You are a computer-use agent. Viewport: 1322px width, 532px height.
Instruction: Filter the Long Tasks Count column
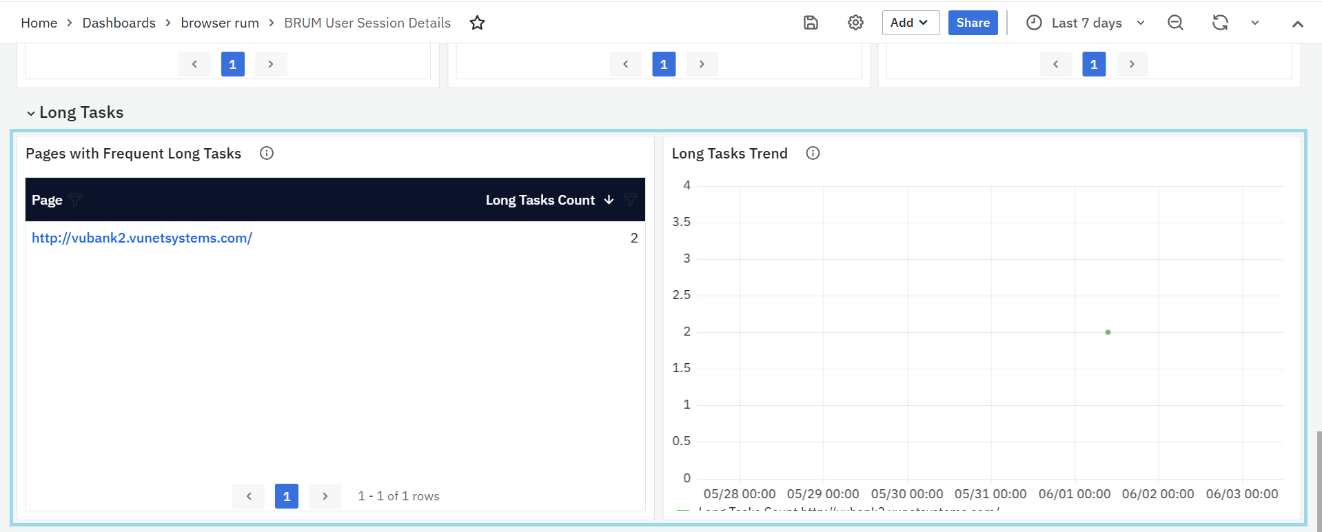630,200
